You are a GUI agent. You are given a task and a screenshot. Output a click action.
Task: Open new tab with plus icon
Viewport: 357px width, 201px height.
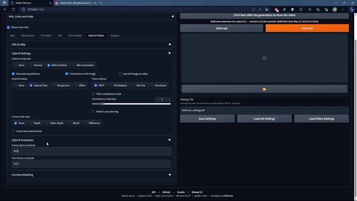(x=101, y=3)
